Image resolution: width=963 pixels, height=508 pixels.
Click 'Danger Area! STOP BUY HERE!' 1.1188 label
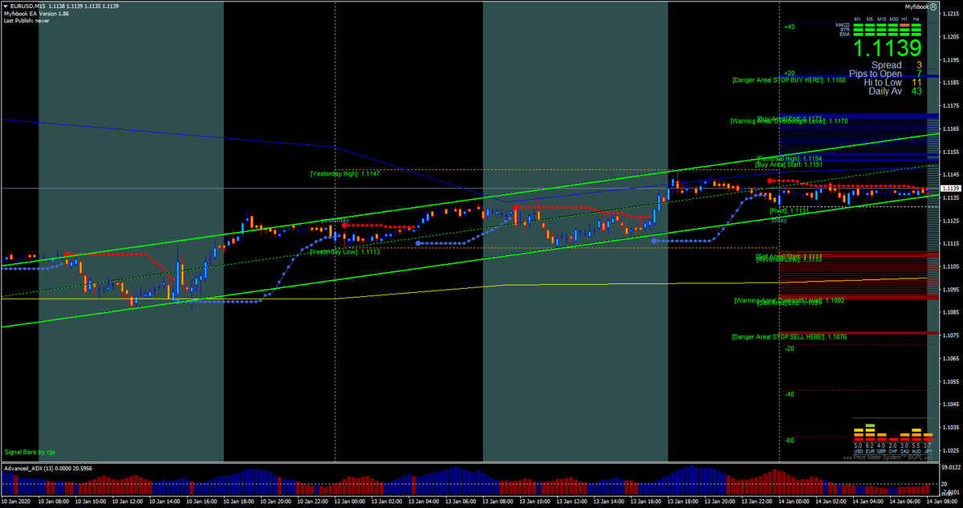pos(790,80)
